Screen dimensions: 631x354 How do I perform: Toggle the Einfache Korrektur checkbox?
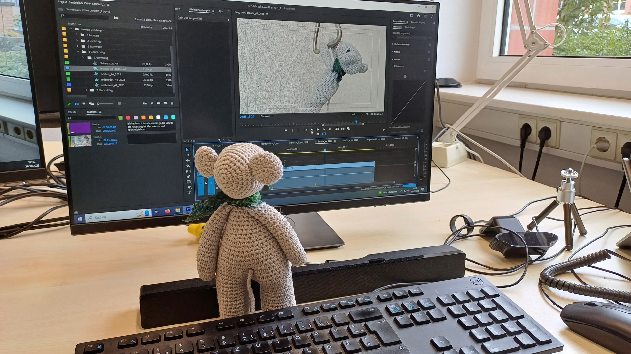tap(430, 44)
